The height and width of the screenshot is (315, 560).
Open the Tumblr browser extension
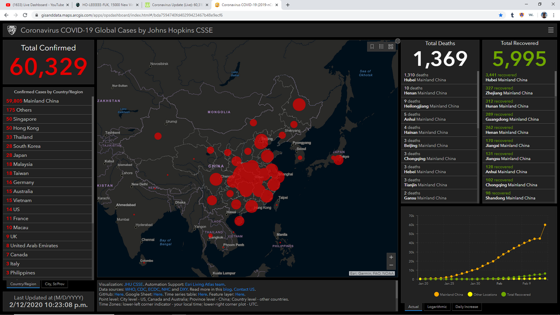tap(512, 15)
